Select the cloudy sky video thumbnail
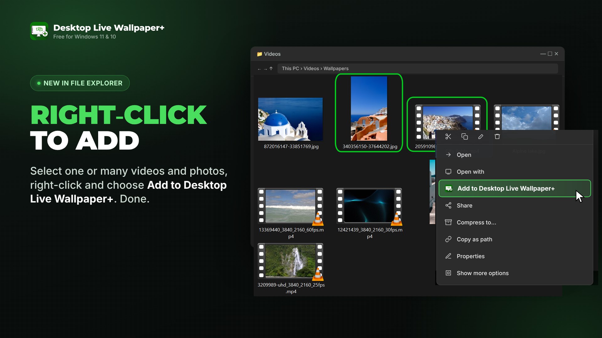 click(526, 118)
